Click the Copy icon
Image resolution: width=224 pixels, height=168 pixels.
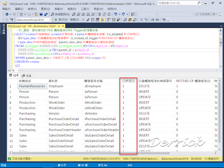click(x=104, y=14)
